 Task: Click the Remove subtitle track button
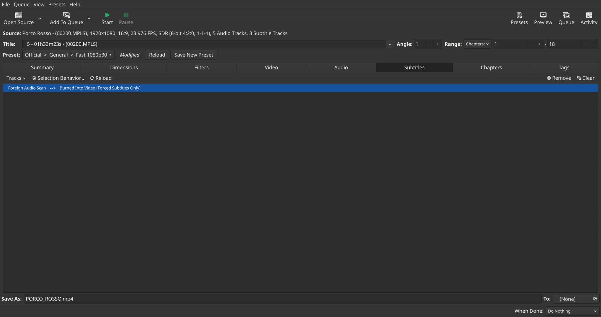pyautogui.click(x=559, y=78)
